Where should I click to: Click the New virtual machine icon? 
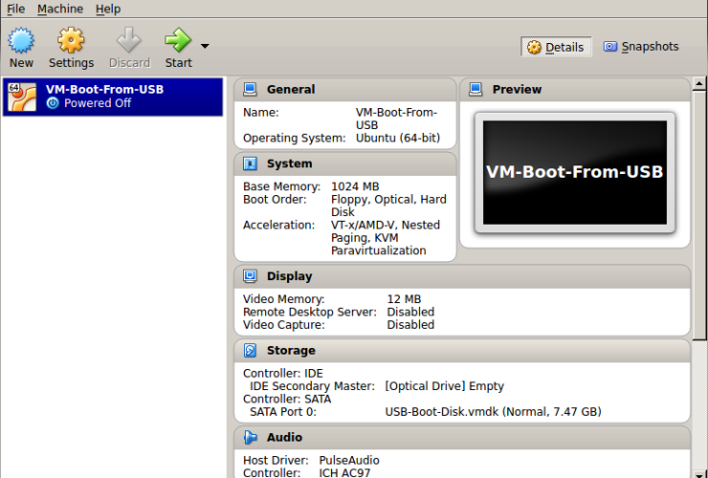click(21, 40)
